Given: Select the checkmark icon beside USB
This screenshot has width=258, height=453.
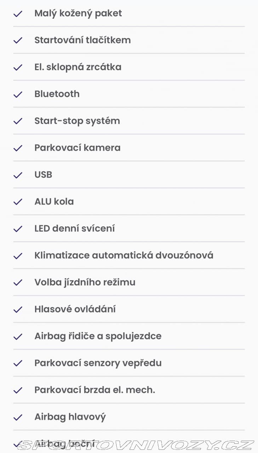Looking at the screenshot, I should click(18, 175).
